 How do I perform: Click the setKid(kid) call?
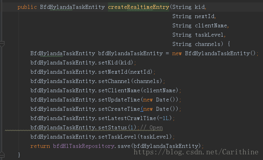click(x=116, y=62)
